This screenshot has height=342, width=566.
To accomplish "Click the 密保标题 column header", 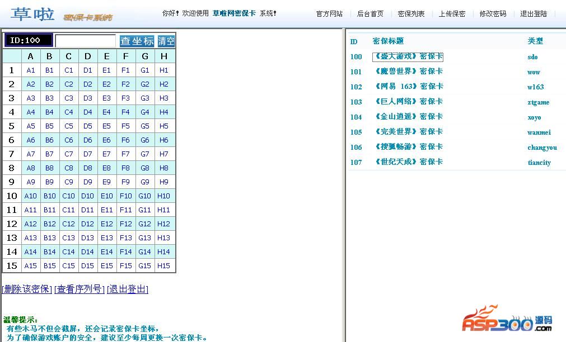I will pos(388,41).
